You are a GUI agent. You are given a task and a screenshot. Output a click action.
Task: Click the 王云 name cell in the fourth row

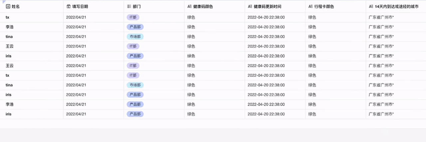point(10,46)
